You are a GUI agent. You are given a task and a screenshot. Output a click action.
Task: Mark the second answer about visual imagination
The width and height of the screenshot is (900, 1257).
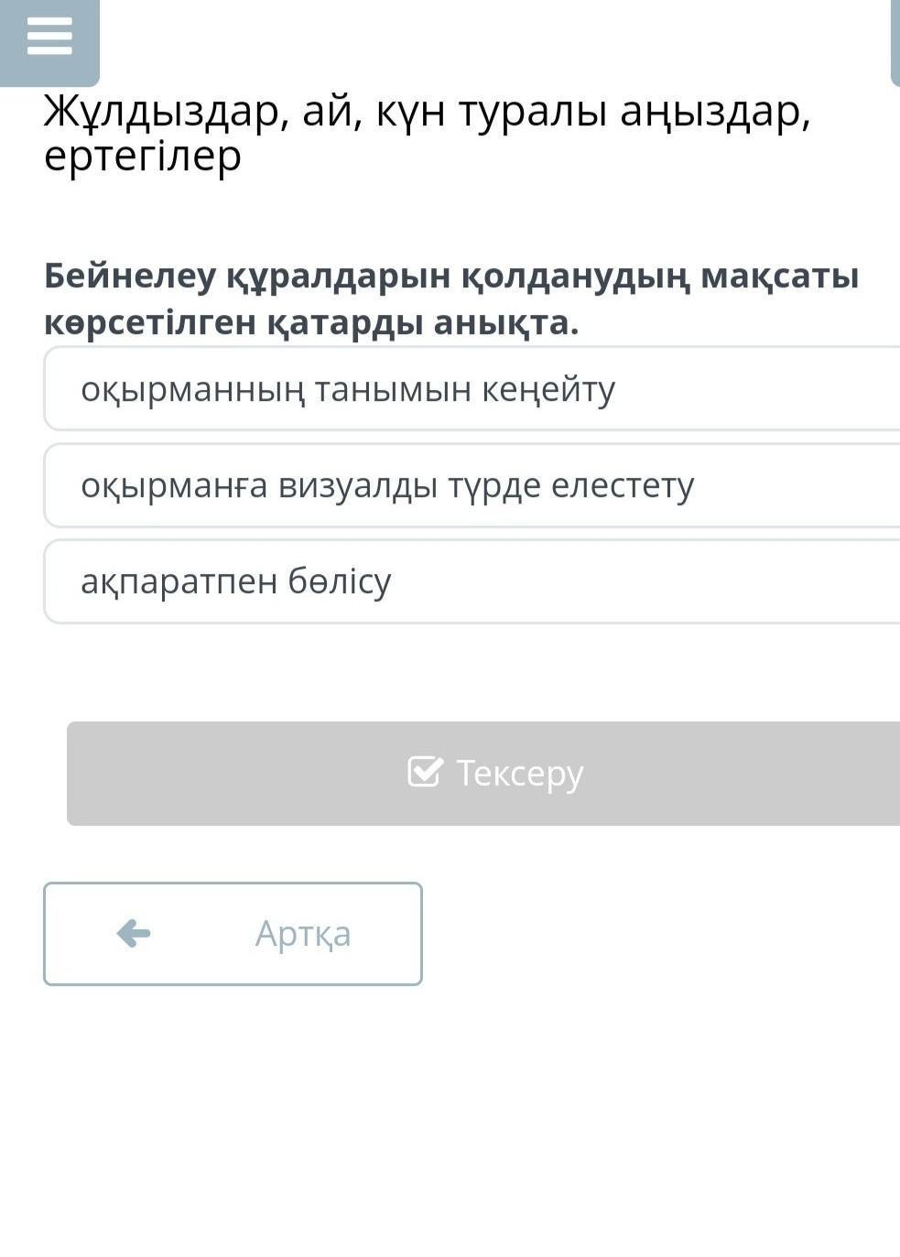(x=472, y=485)
